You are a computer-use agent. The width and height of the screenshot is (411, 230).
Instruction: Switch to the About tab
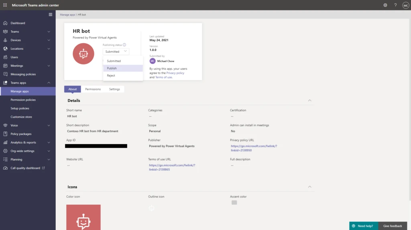click(x=73, y=89)
